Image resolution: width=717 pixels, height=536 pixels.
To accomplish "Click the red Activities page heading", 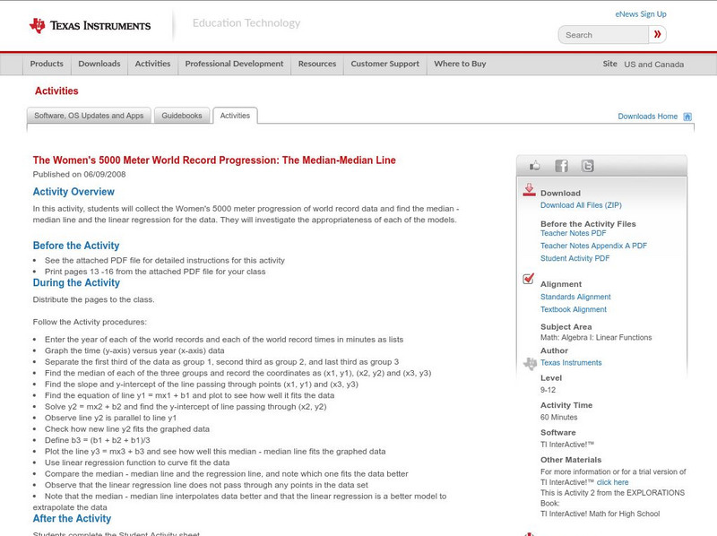I will pos(56,91).
